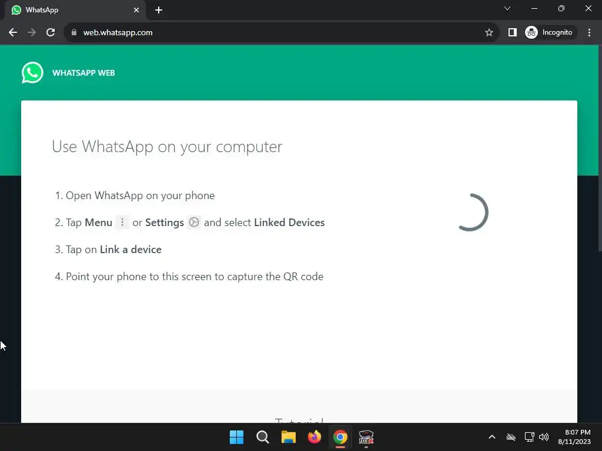Click the 'Use WhatsApp on your computer' heading
602x451 pixels.
[x=167, y=147]
